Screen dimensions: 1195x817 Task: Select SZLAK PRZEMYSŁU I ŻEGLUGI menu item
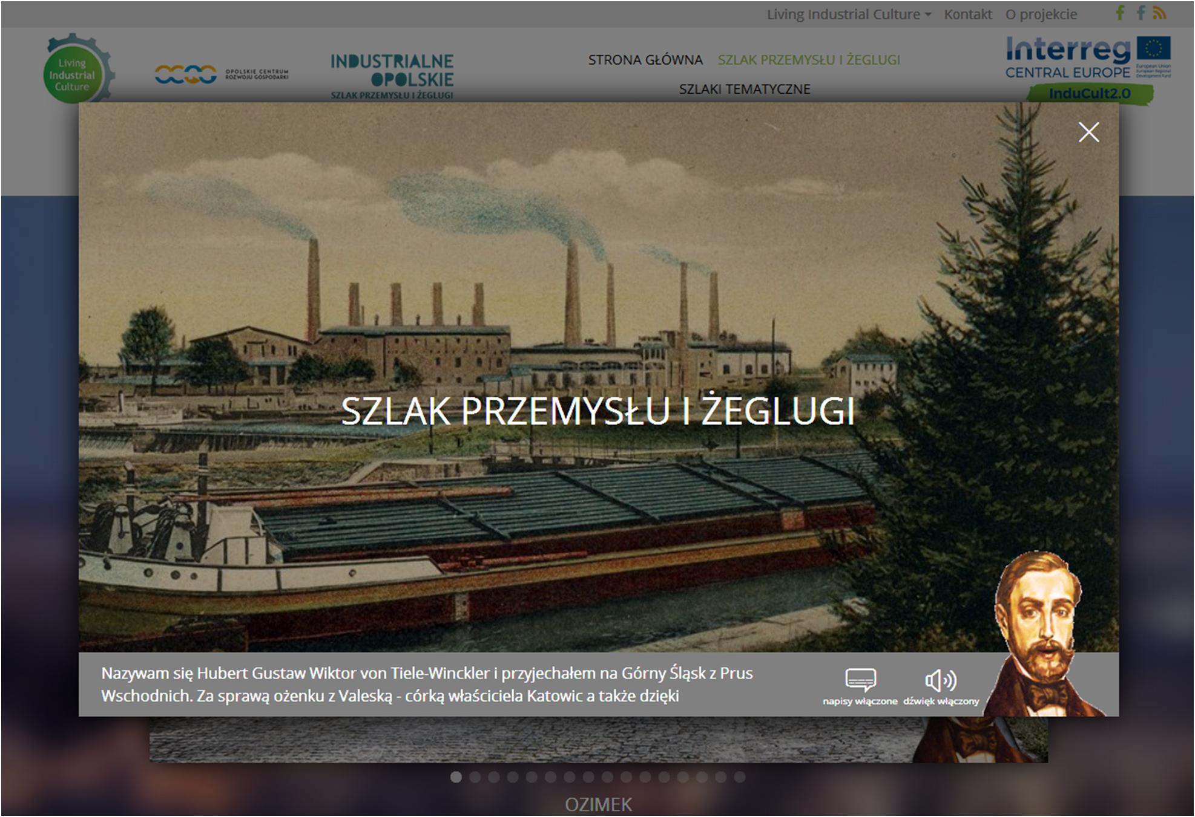[809, 60]
